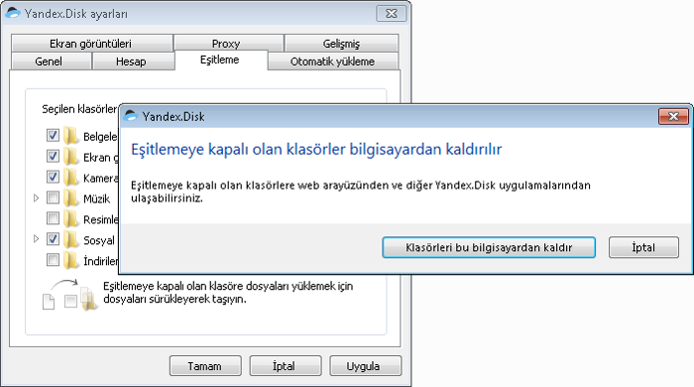Screen dimensions: 694x387
Task: Click the dialog text mentioning web arayüzünden
Action: click(360, 192)
